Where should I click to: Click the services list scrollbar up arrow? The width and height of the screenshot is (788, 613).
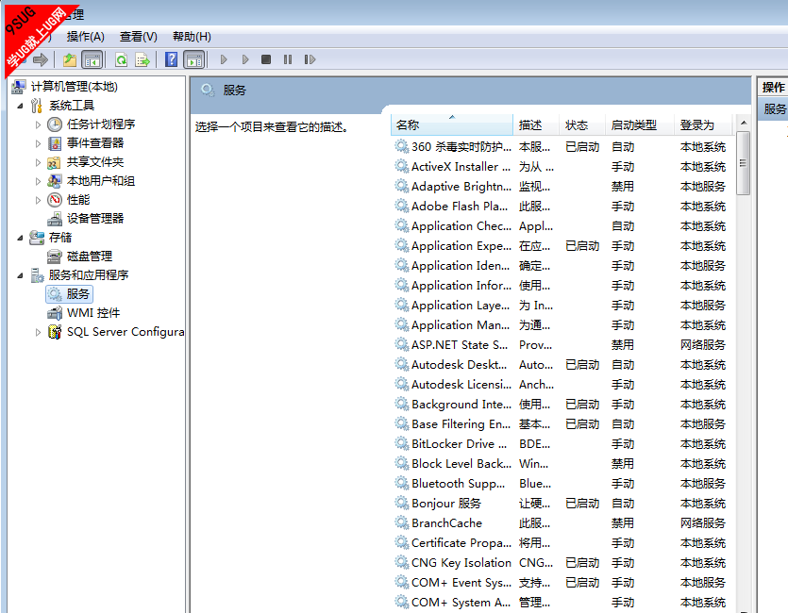coord(744,123)
